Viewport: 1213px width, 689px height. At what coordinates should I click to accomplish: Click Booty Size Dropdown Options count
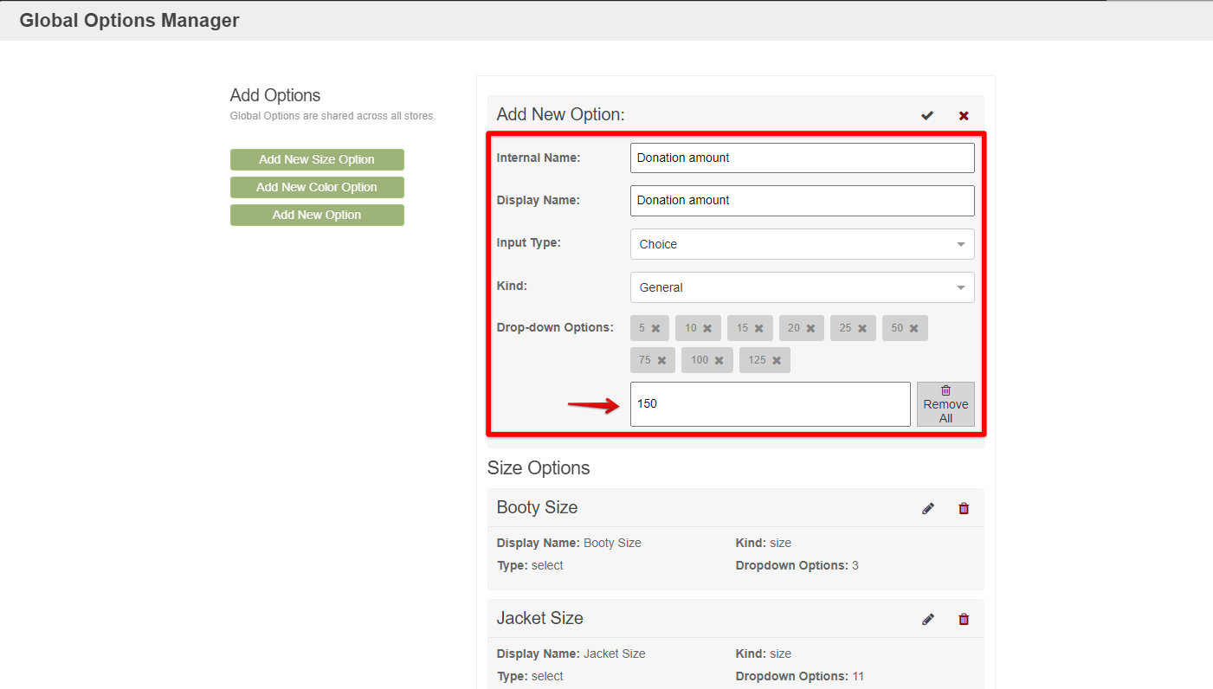pos(797,565)
